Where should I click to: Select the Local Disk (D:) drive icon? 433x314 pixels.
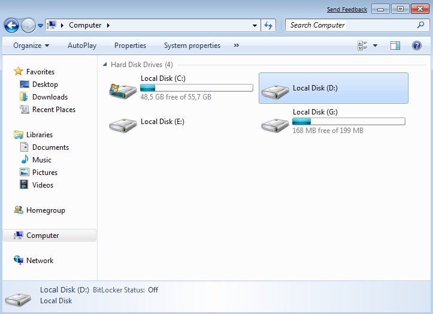275,92
